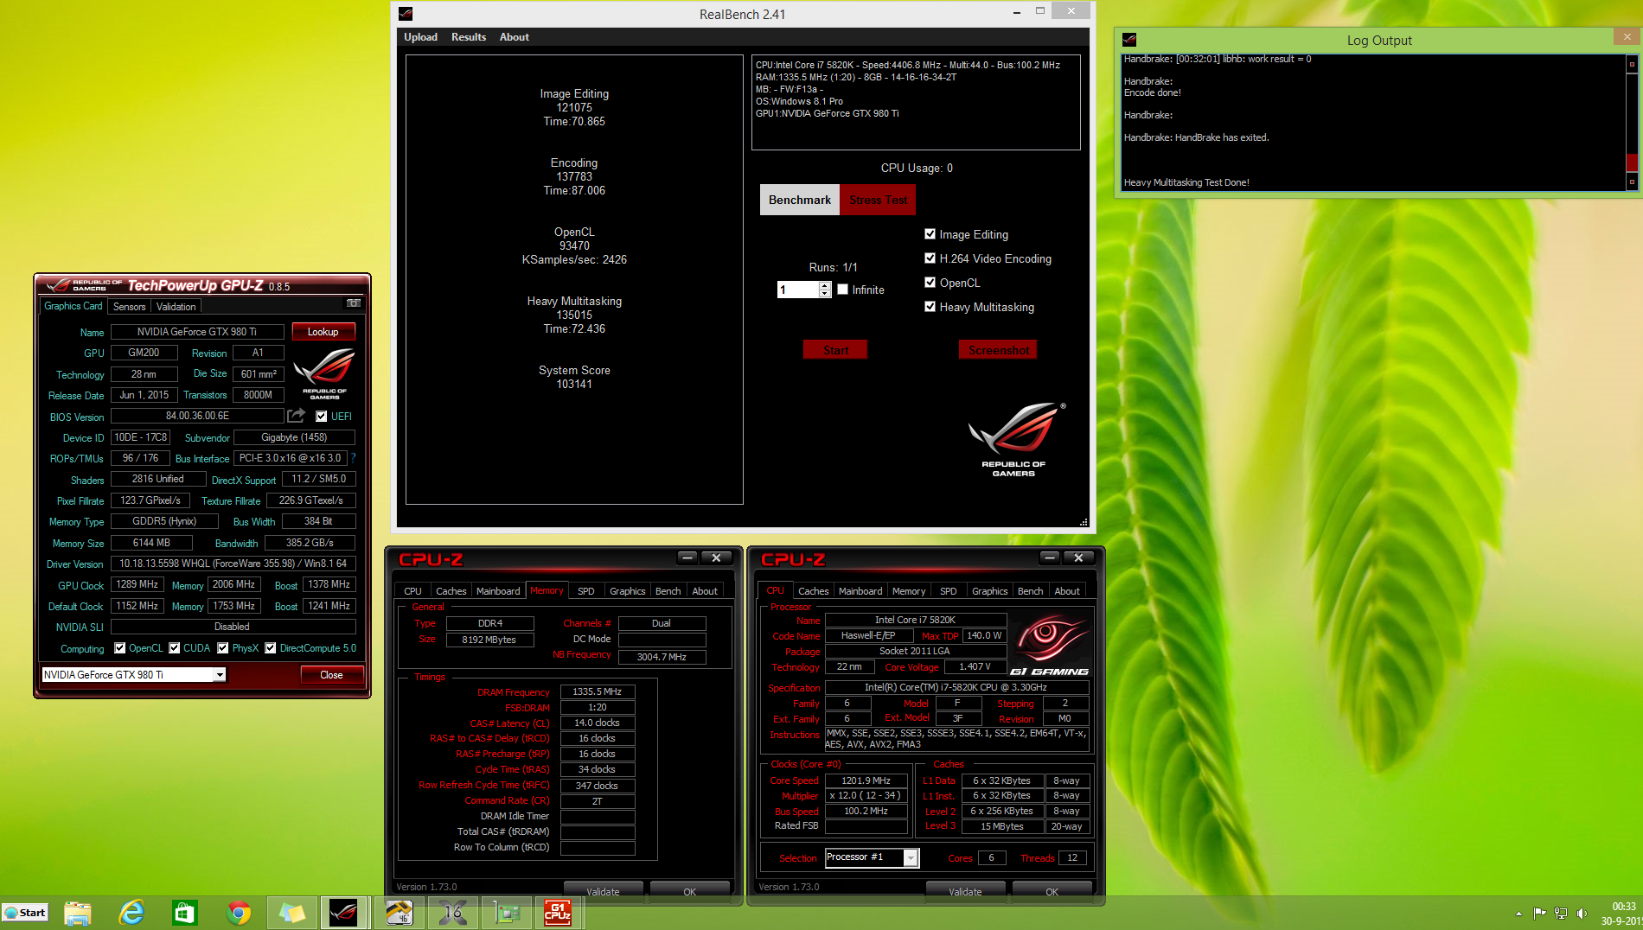This screenshot has width=1643, height=930.
Task: Open the Upload menu in RealBench
Action: click(x=420, y=37)
